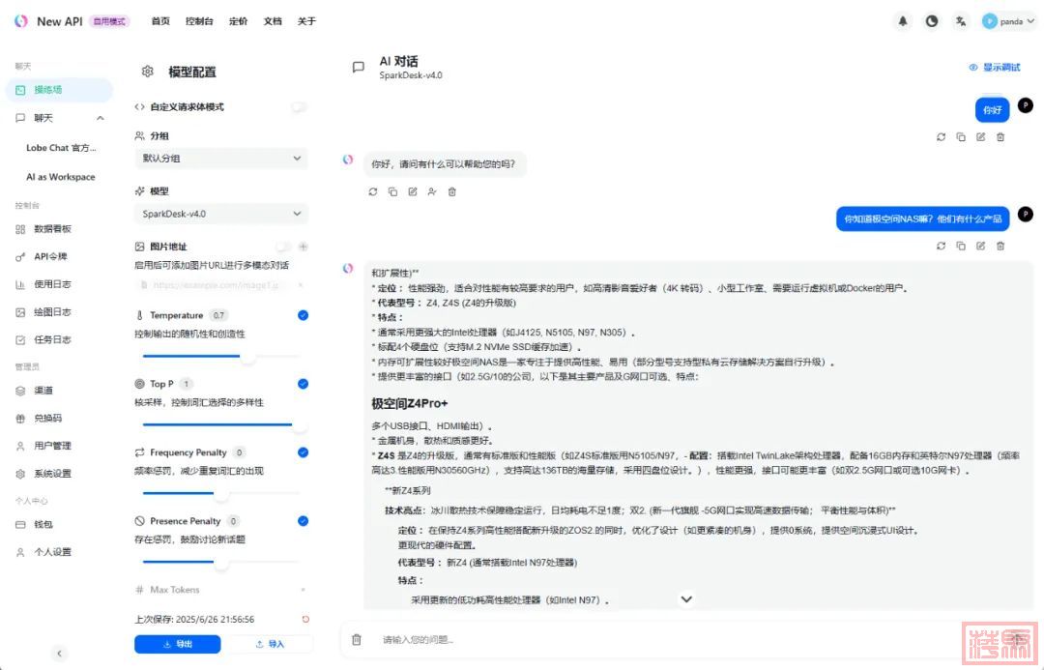Toggle 自定义请求体模式 switch
The width and height of the screenshot is (1044, 670).
[299, 106]
